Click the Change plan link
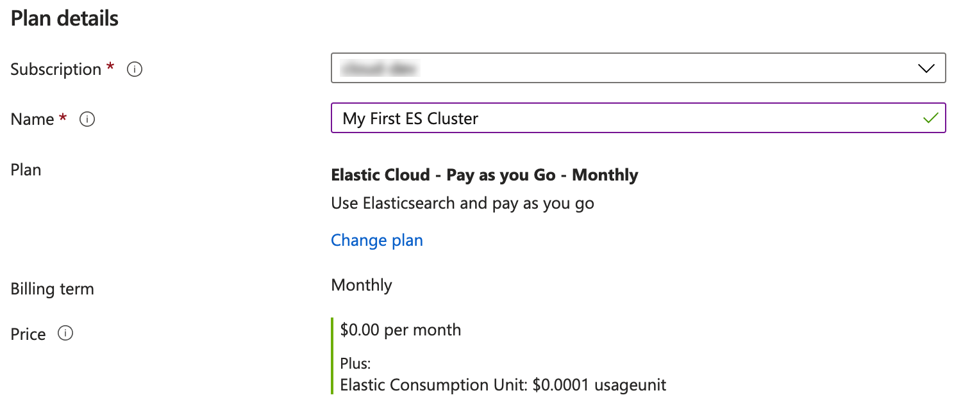 377,240
